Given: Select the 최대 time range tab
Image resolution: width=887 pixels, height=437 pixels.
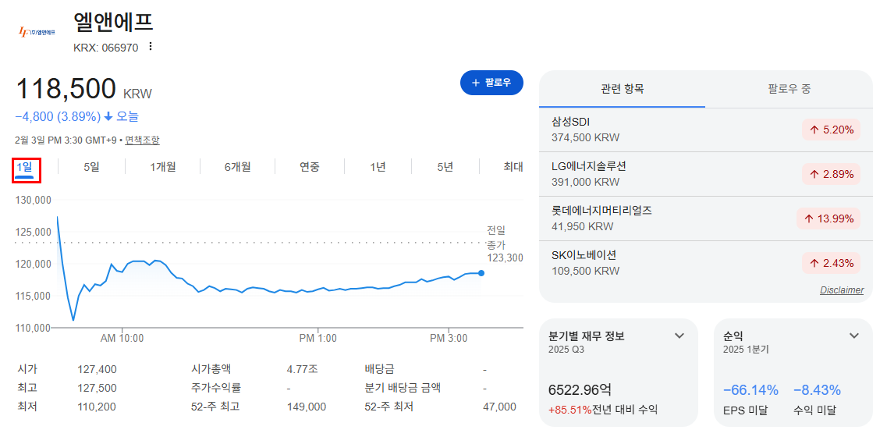Looking at the screenshot, I should (513, 167).
